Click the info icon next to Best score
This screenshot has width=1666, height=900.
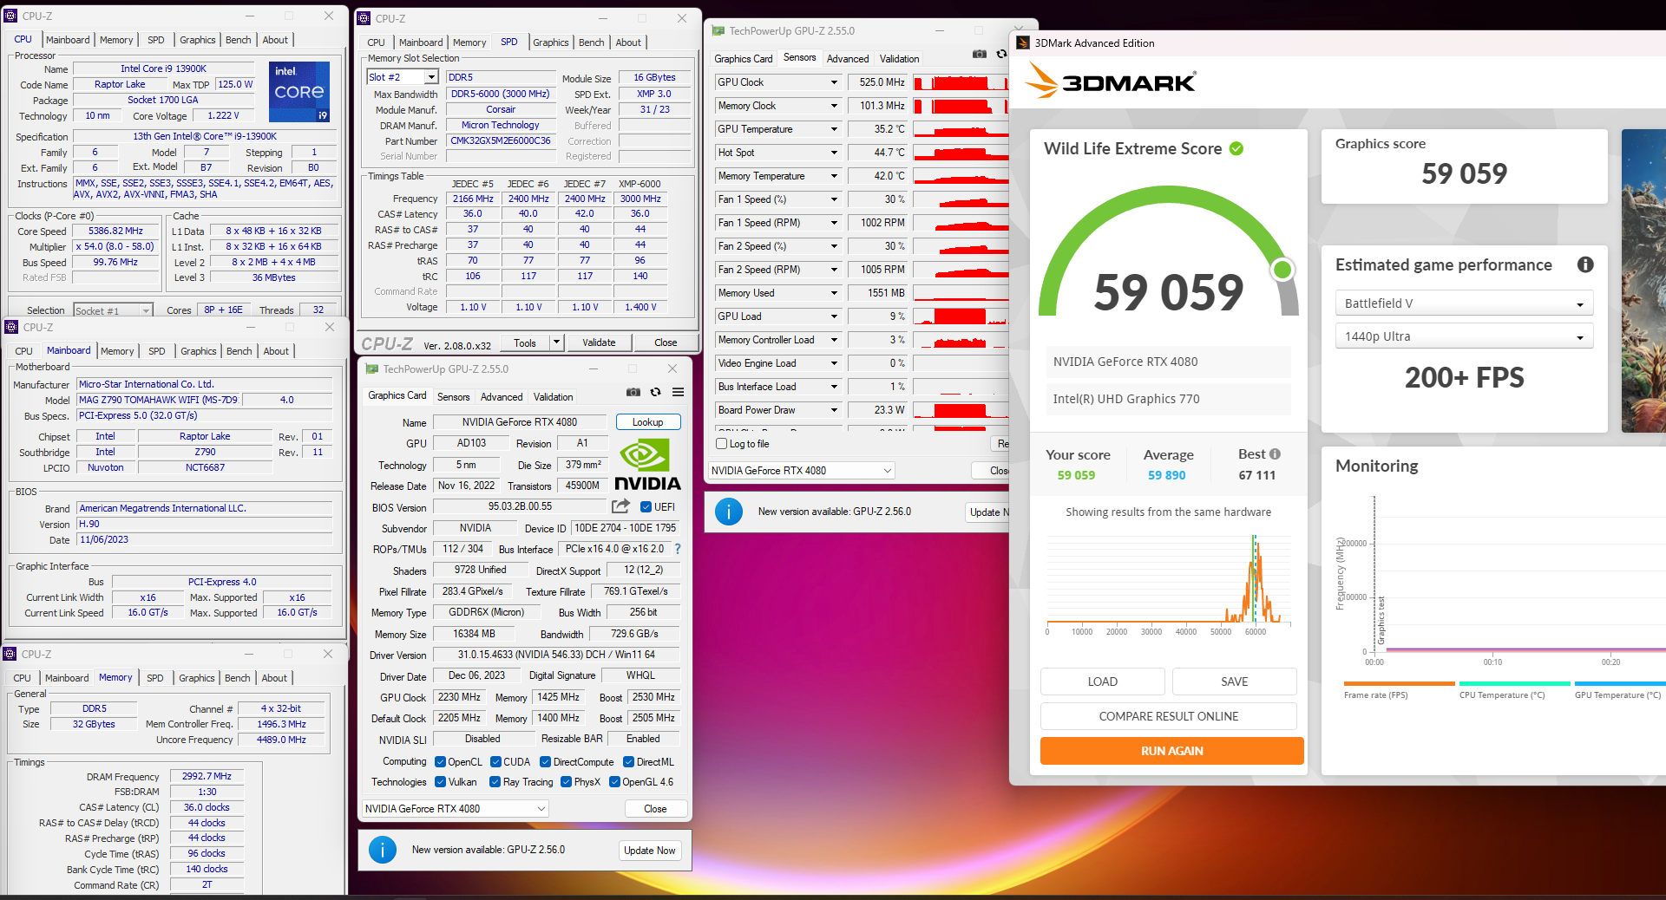click(1275, 453)
